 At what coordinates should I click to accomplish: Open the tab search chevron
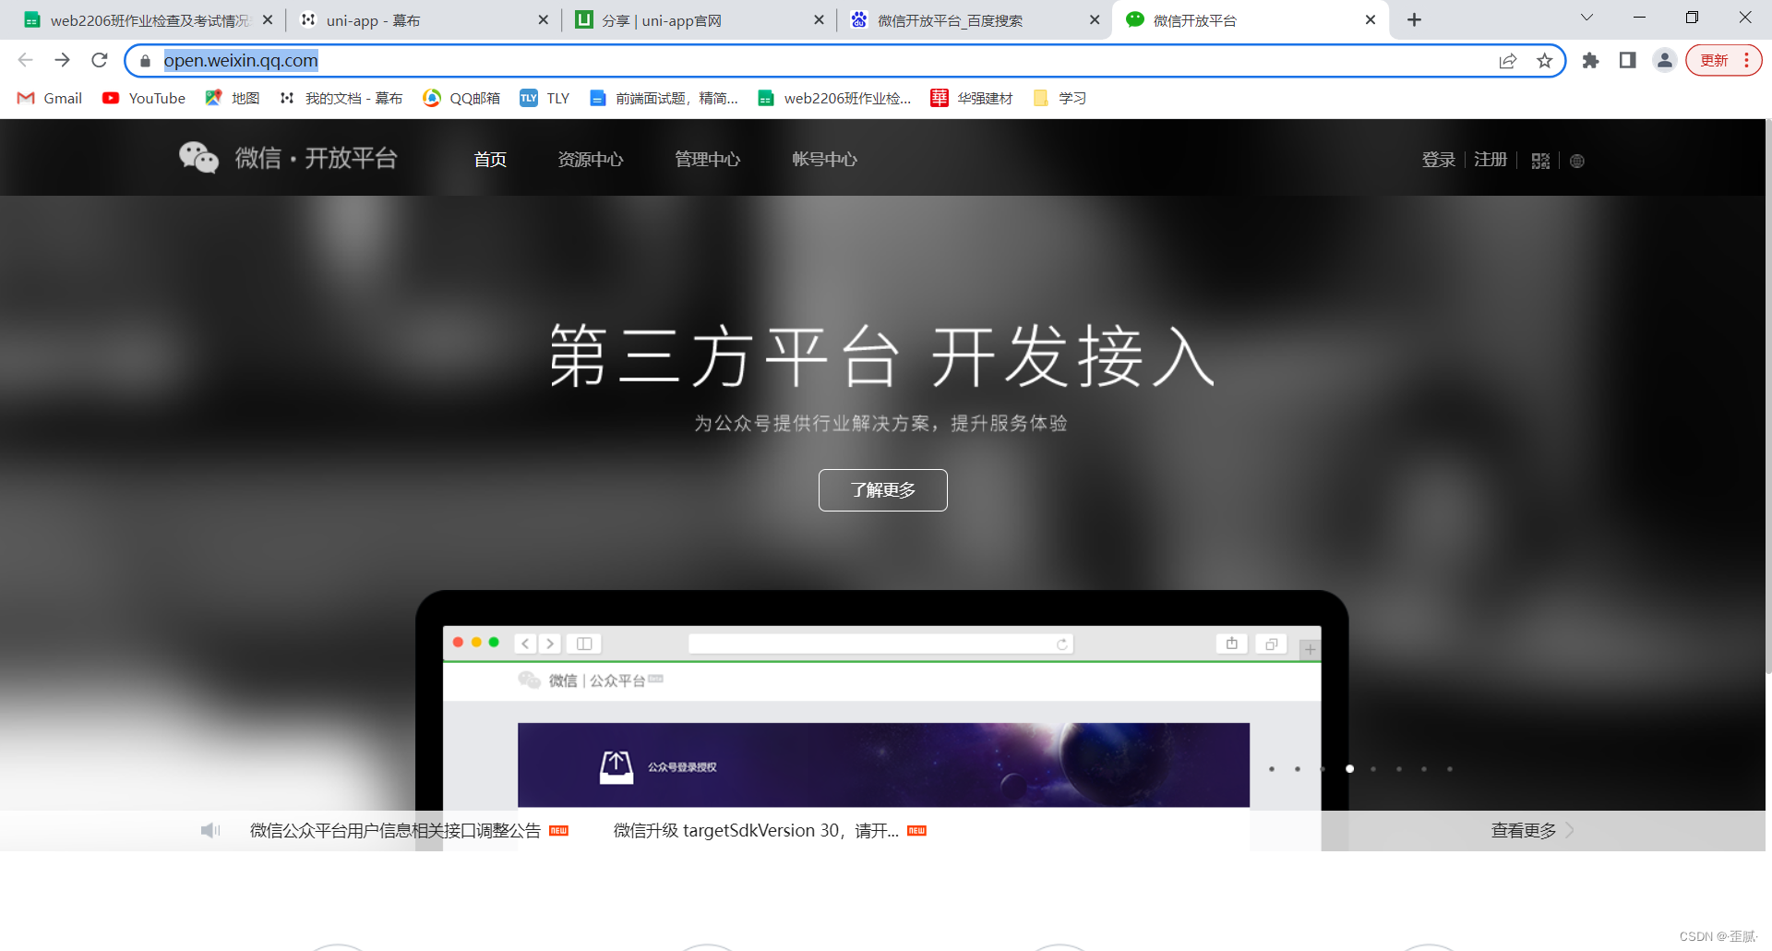point(1586,18)
